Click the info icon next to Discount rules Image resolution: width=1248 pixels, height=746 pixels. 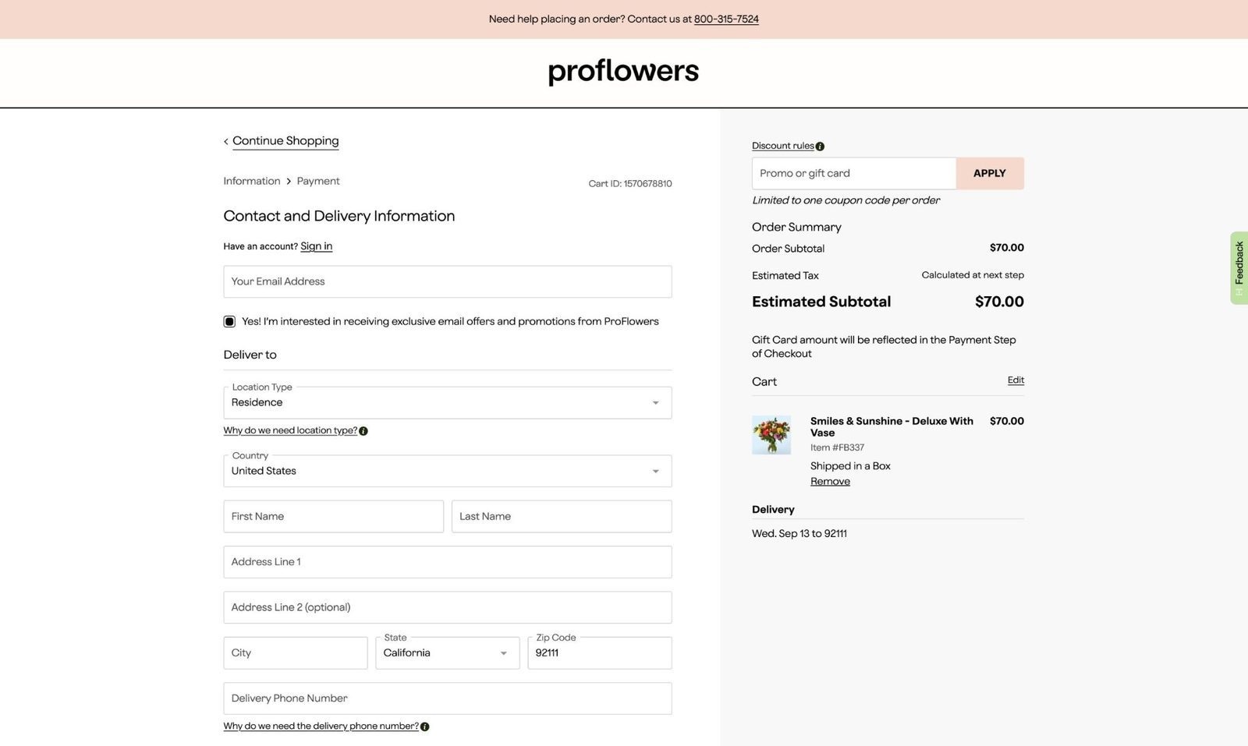tap(819, 146)
